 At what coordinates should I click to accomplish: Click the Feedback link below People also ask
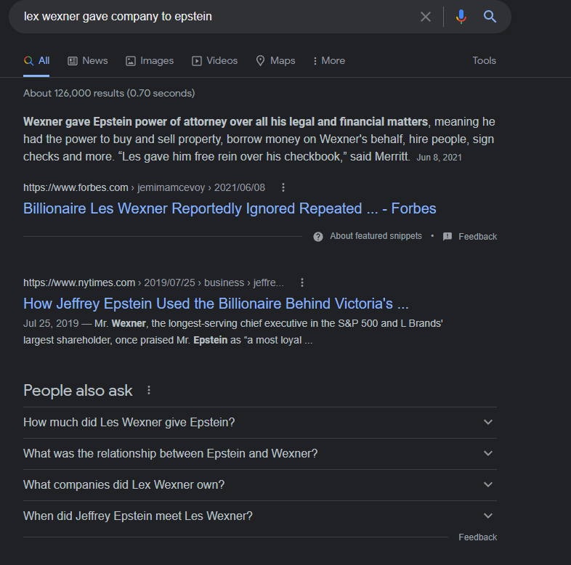pos(477,537)
